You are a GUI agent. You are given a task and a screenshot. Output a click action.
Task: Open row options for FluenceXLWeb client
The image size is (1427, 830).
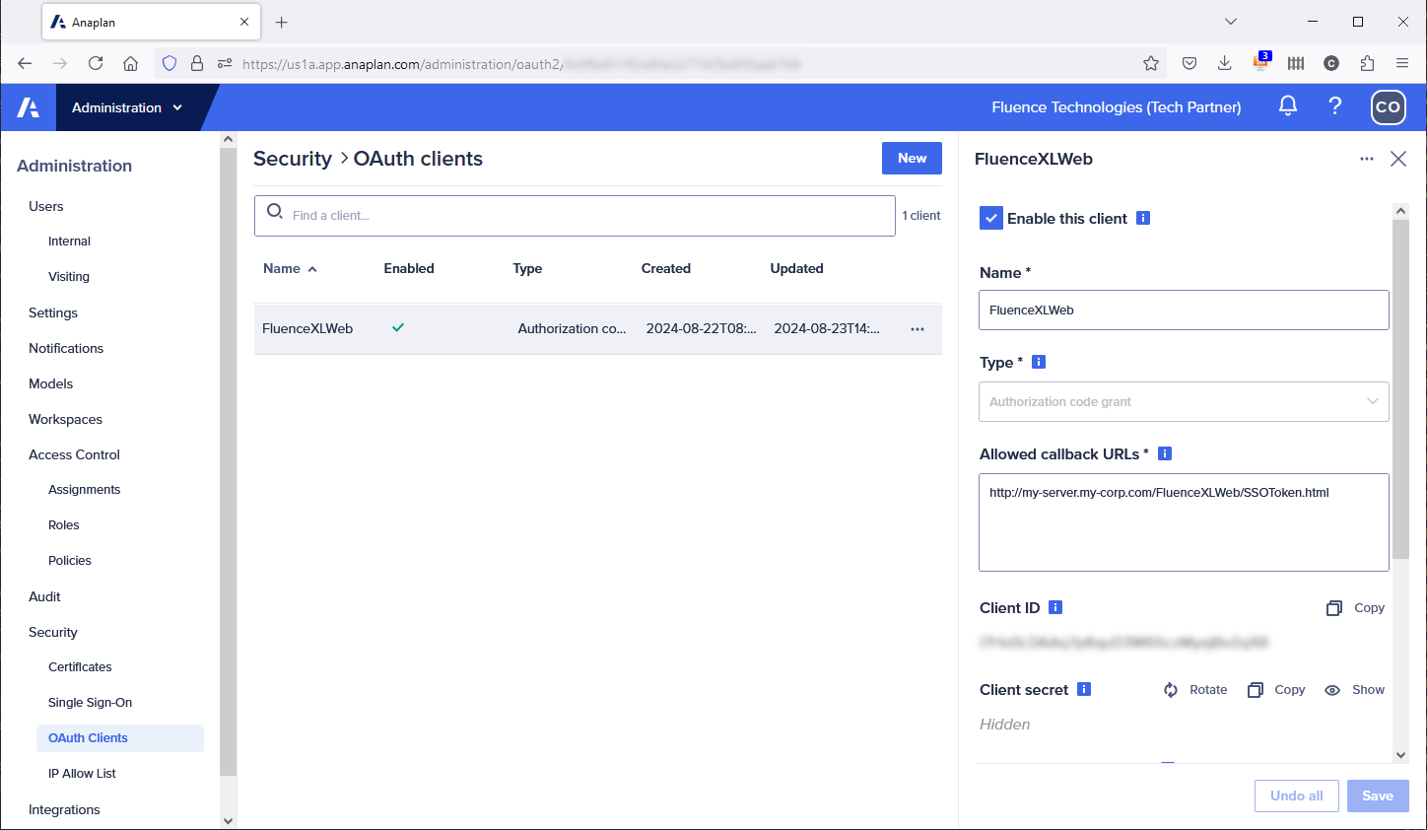[917, 329]
